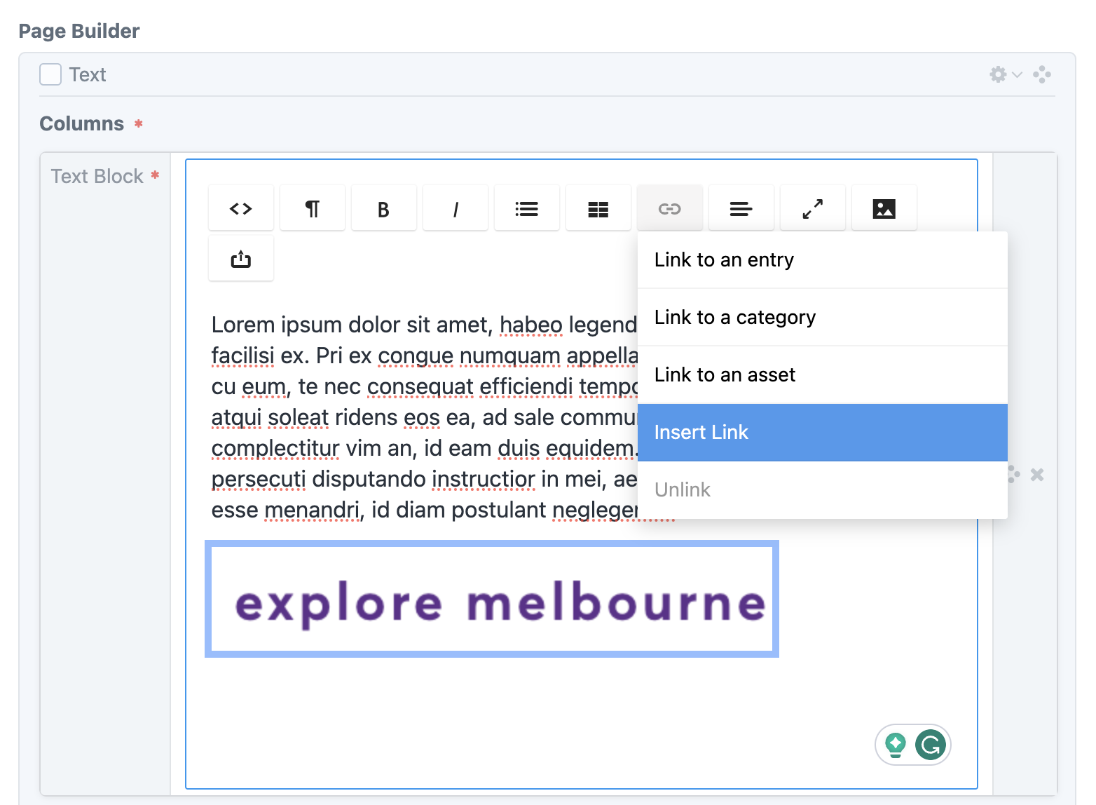Open the paragraph format tool
Screen dimensions: 1096x805
click(x=313, y=208)
